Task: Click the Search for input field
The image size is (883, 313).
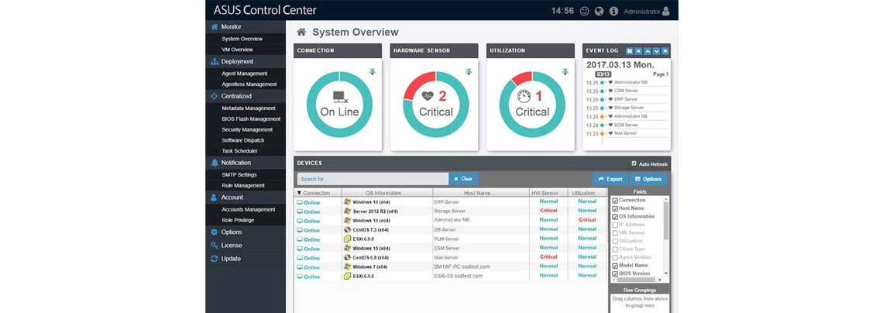Action: click(x=373, y=179)
